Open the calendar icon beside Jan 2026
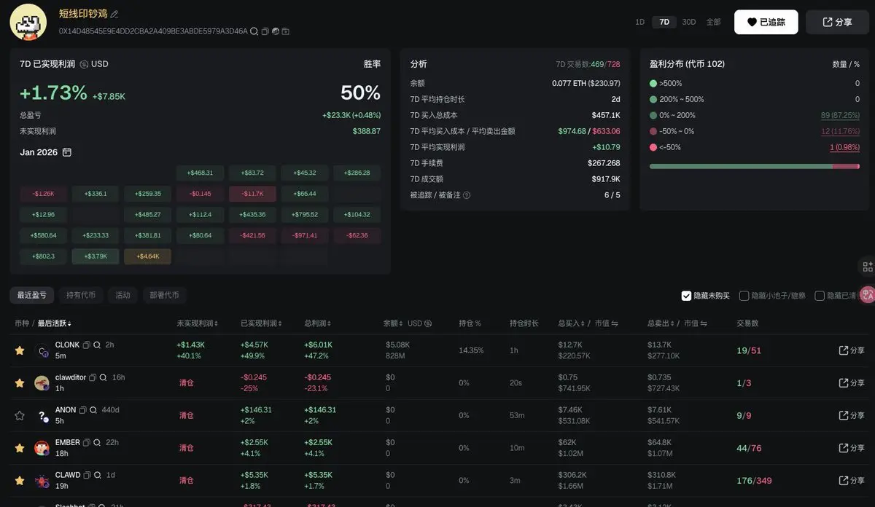 tap(67, 152)
